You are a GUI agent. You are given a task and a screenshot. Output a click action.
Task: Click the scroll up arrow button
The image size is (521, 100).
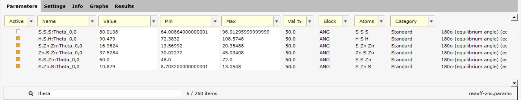(x=514, y=18)
